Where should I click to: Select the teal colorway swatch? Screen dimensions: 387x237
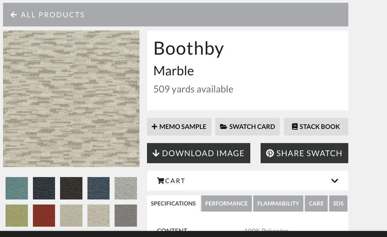tap(17, 188)
